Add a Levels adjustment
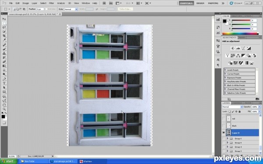 238,49
